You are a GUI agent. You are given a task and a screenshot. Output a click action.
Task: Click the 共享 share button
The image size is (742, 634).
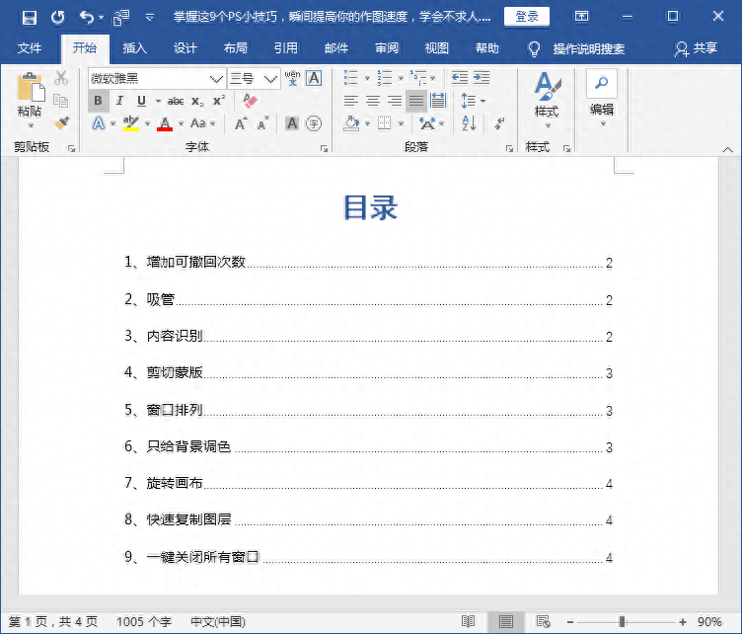(696, 48)
